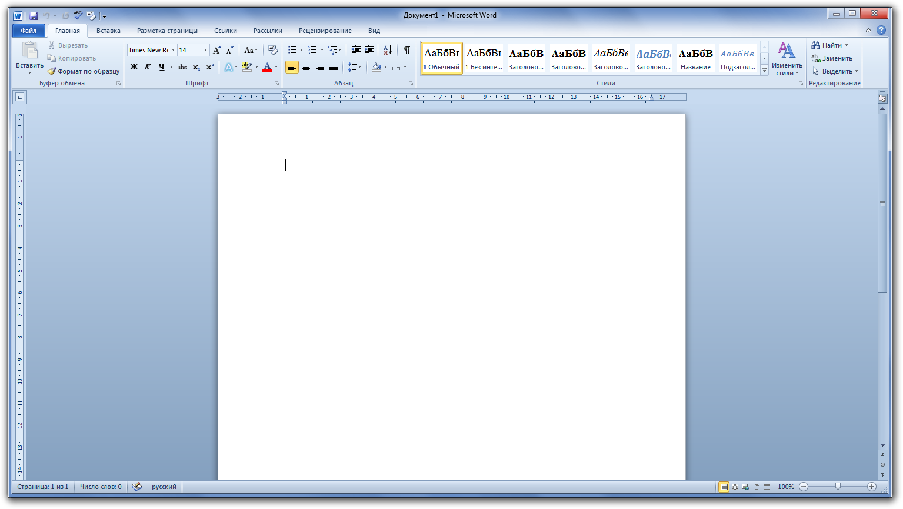Toggle Bold (Ж) formatting
This screenshot has width=903, height=509.
point(134,67)
